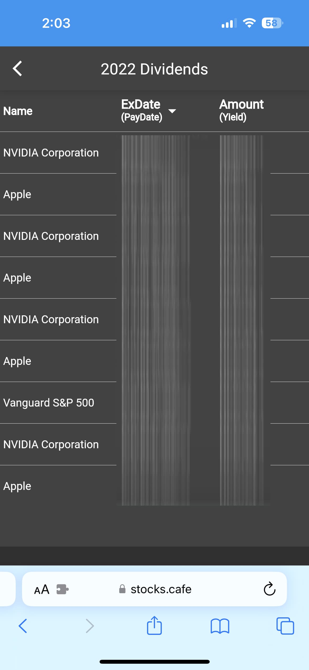Reload the stocks.cafe page
The height and width of the screenshot is (670, 309).
coord(269,589)
